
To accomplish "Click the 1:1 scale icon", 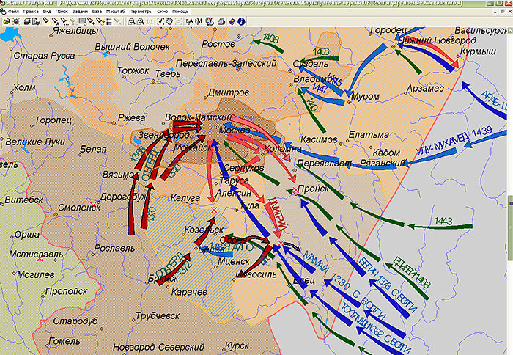I will (x=149, y=22).
